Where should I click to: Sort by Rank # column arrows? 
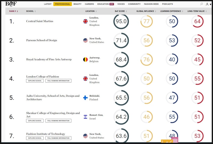tap(17, 11)
